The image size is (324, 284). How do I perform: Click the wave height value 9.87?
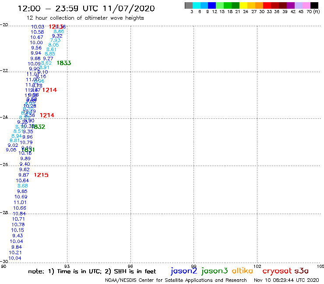(24, 175)
